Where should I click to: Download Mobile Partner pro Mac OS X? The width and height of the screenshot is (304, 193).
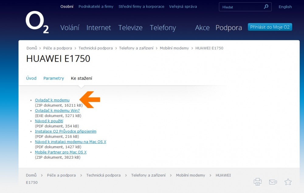tap(60, 152)
